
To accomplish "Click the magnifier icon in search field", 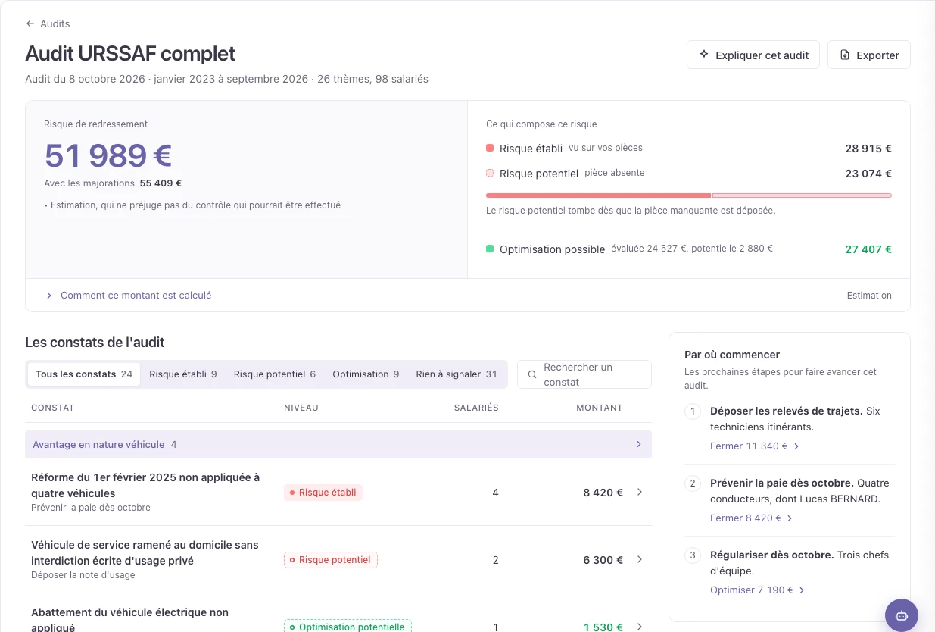I will coord(532,374).
